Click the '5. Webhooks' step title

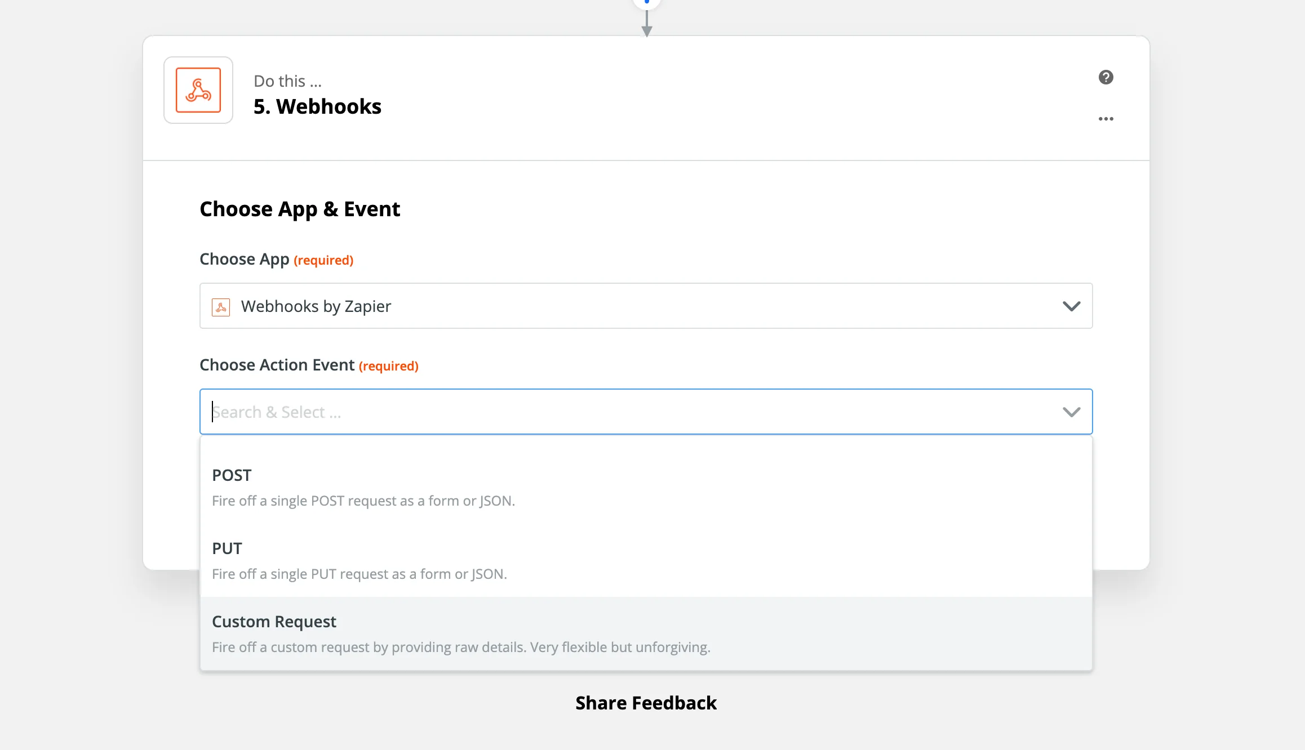pos(317,107)
